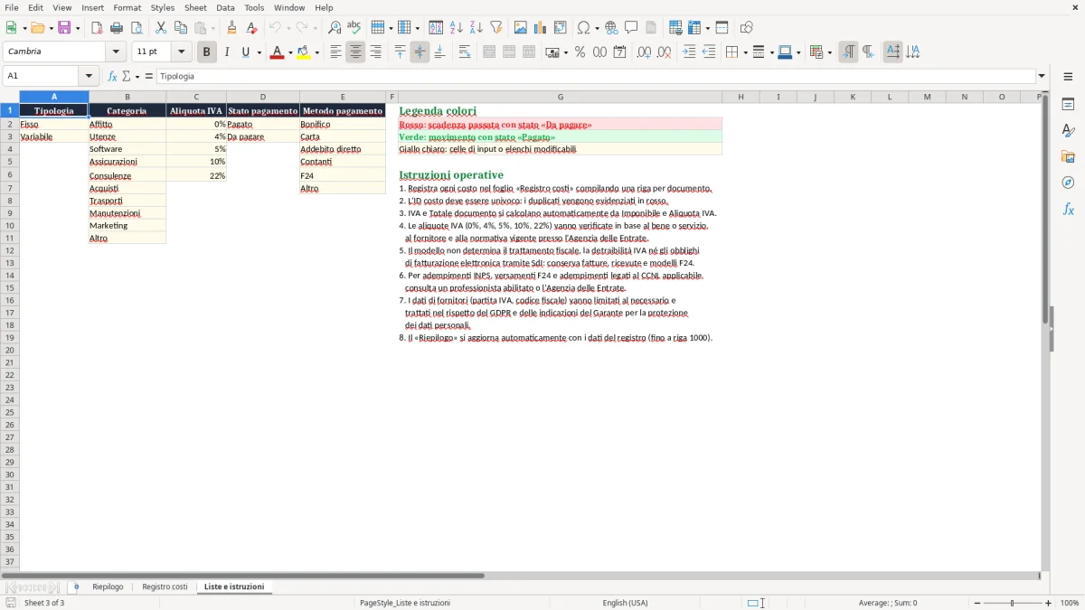The width and height of the screenshot is (1085, 610).
Task: Open Borders dropdown arrow
Action: (x=745, y=52)
